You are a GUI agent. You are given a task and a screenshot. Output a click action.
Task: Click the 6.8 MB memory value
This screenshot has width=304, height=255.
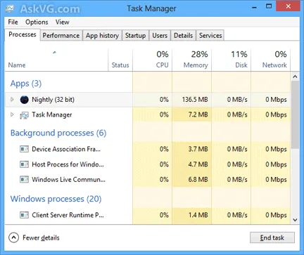[x=198, y=180]
